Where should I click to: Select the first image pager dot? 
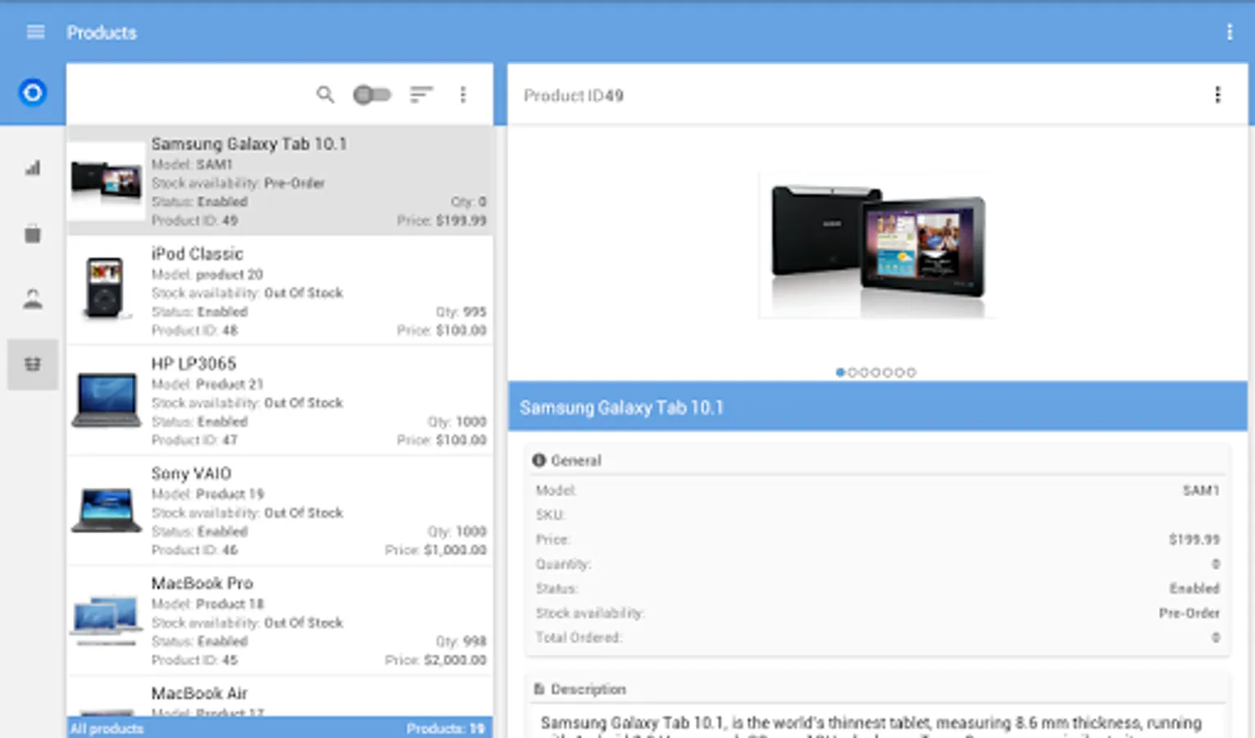pyautogui.click(x=840, y=372)
